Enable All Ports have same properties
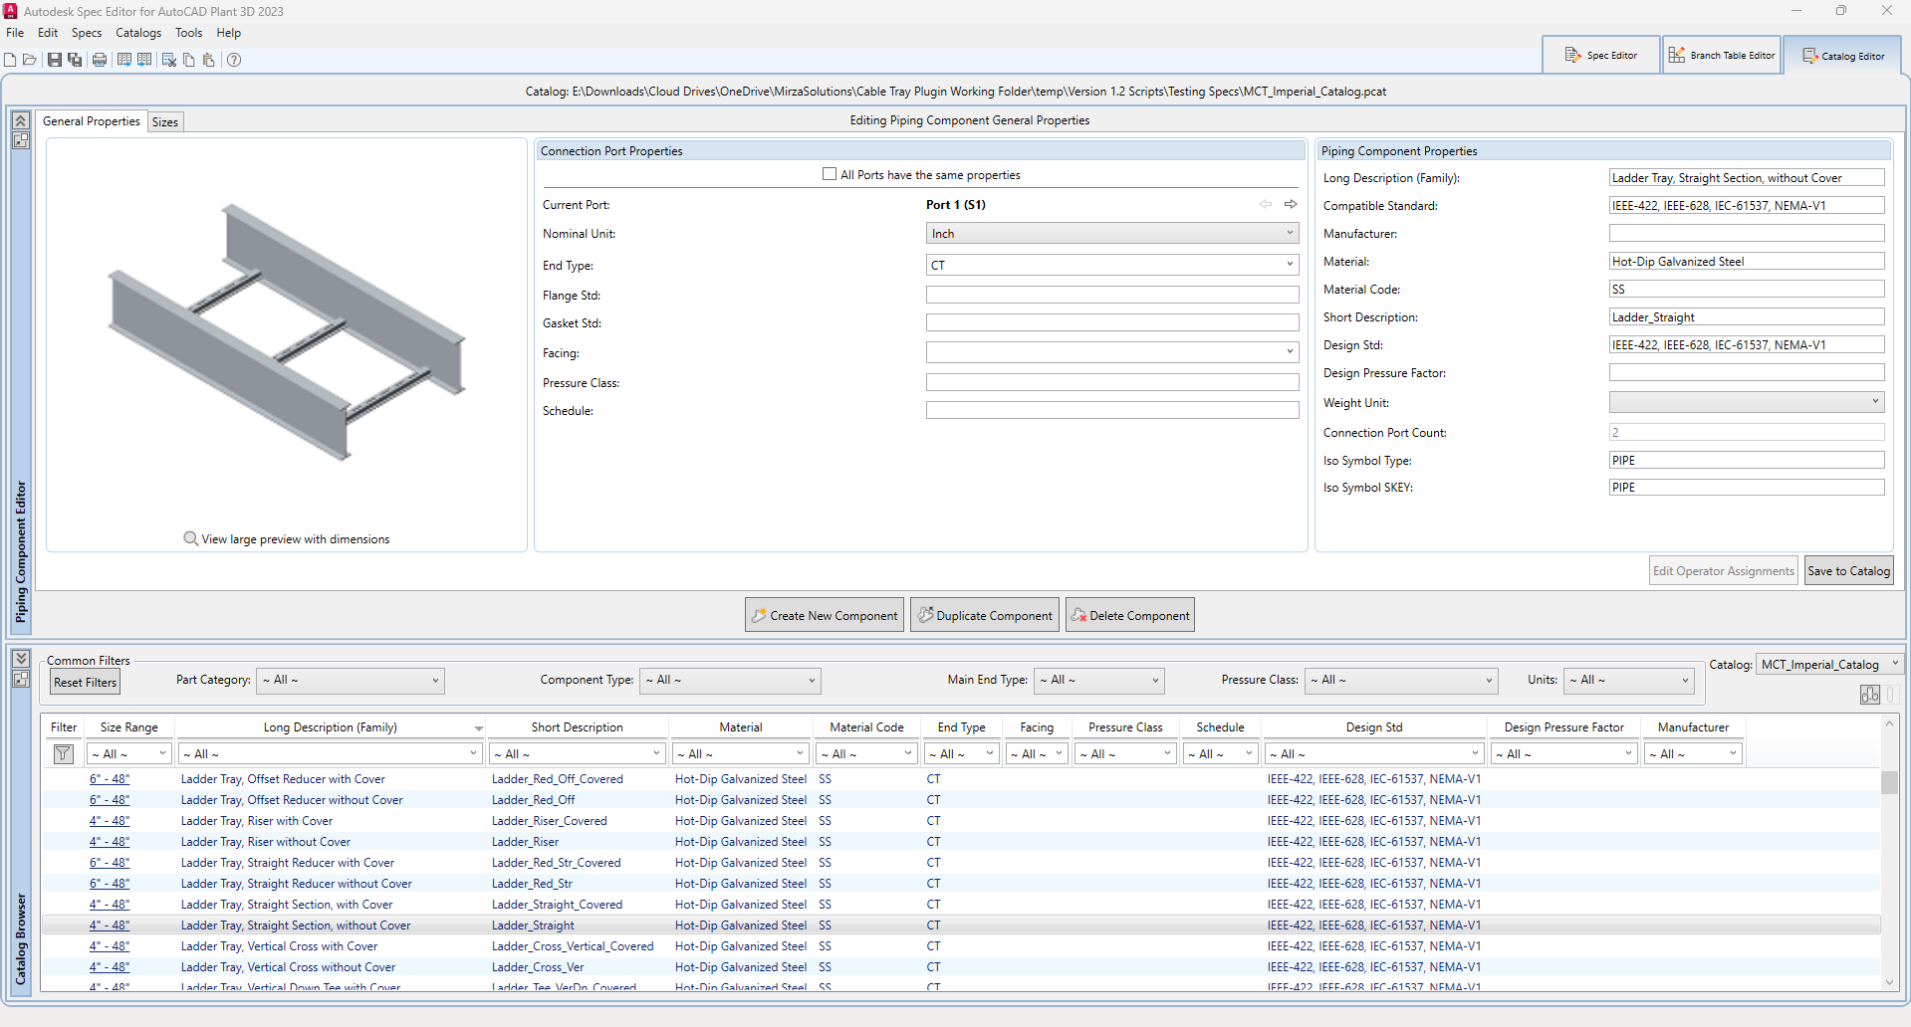Image resolution: width=1911 pixels, height=1027 pixels. 830,174
